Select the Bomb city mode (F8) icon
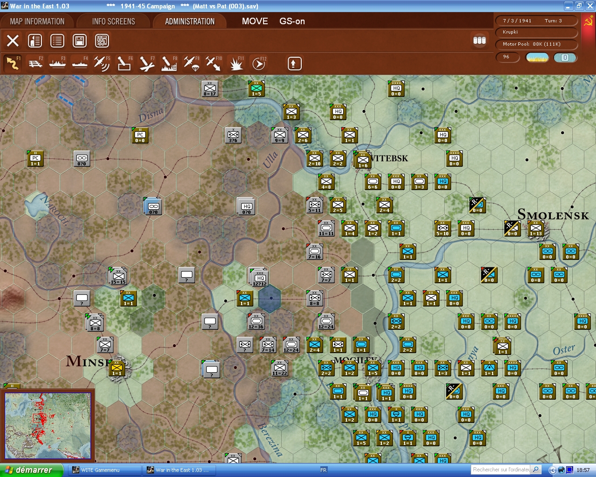The height and width of the screenshot is (477, 596). 169,63
